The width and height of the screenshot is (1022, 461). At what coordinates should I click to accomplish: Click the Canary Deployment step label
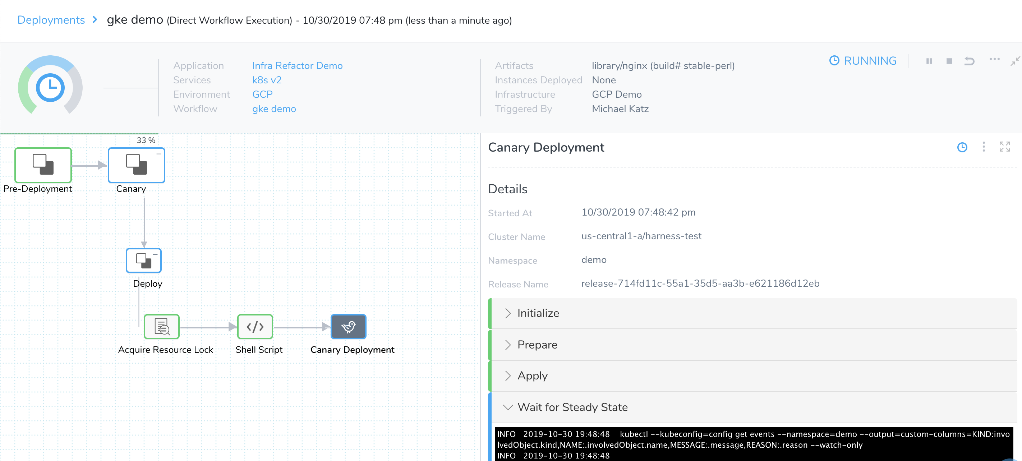(352, 350)
